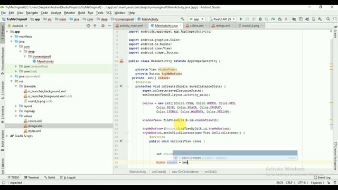Screen dimensions: 338x190
Task: Open the Terminal tool window
Action: coord(32,177)
